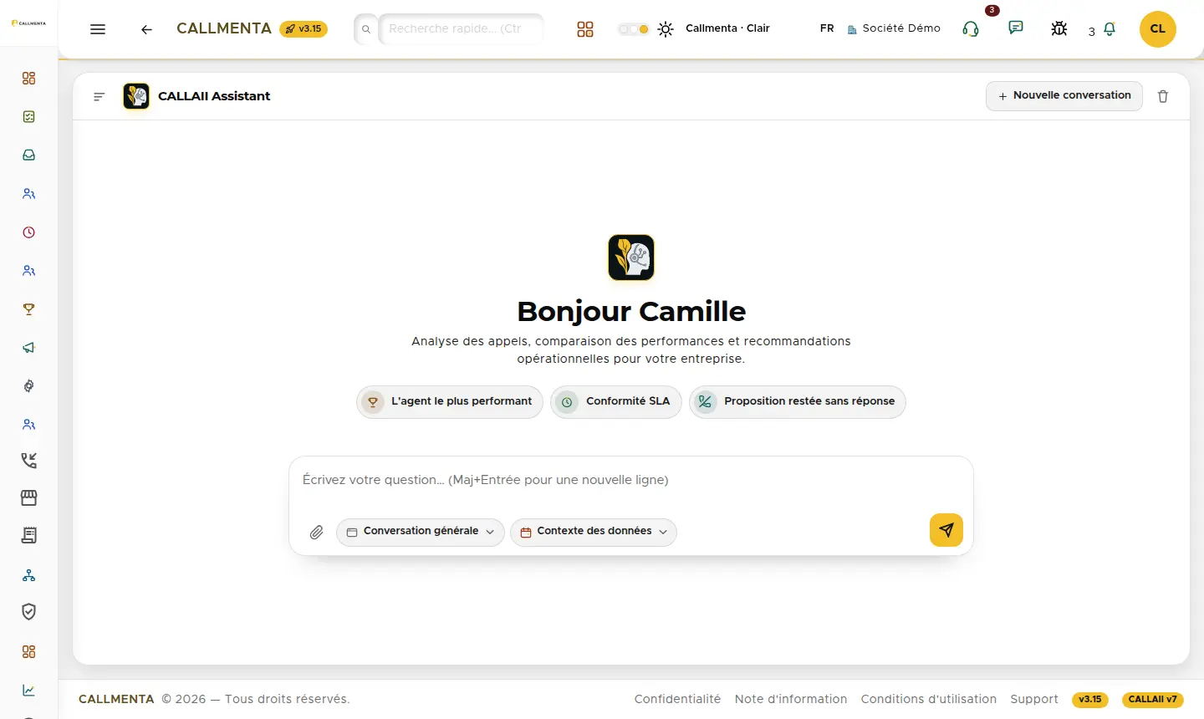Click the Écrivez votre question text box

click(x=631, y=481)
